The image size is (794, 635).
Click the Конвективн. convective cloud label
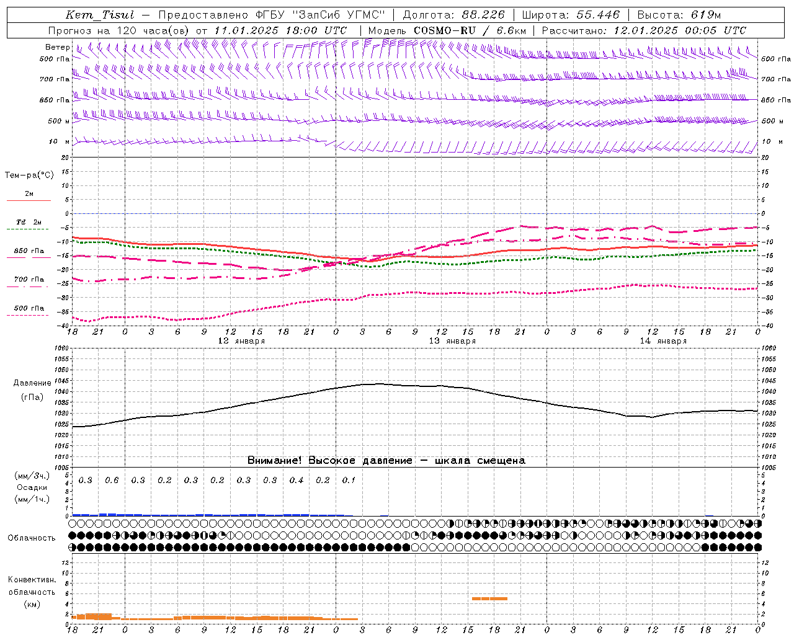(32, 580)
